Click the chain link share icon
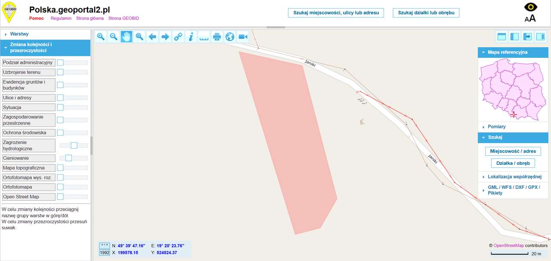Viewport: 551px width, 261px height. [178, 37]
